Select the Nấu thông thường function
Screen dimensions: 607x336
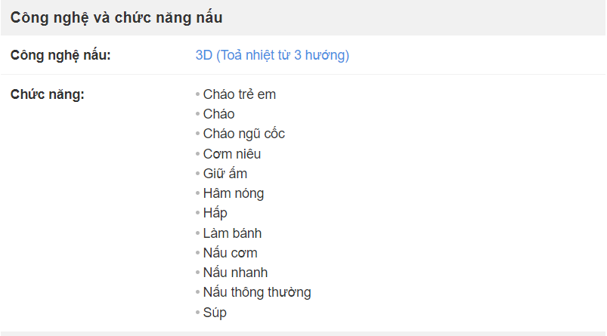pyautogui.click(x=257, y=292)
